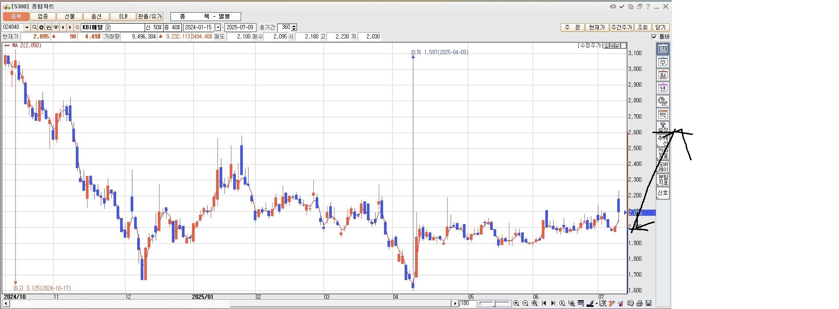
Task: Switch to the yearly (년) chart icon
Action: point(662,88)
